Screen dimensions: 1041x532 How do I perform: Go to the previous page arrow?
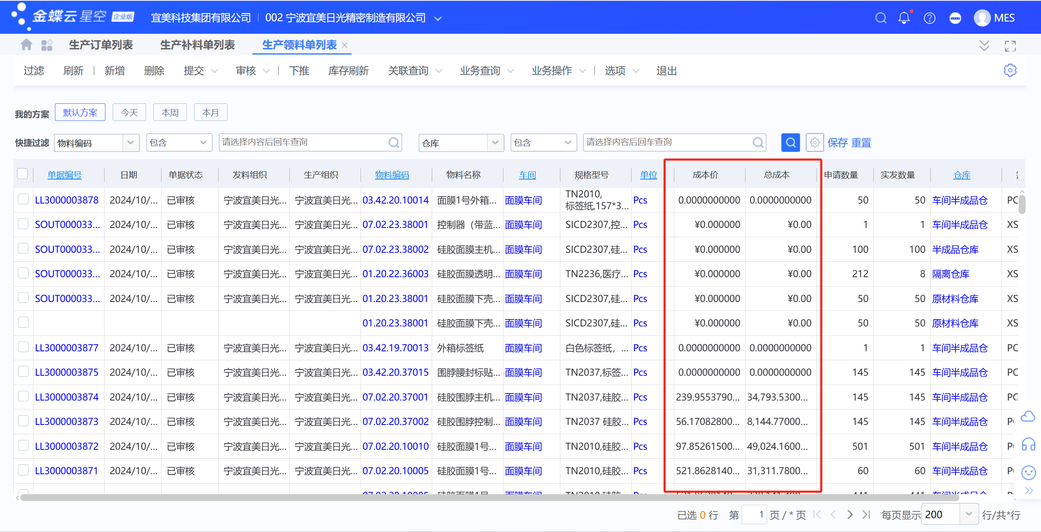pos(833,514)
